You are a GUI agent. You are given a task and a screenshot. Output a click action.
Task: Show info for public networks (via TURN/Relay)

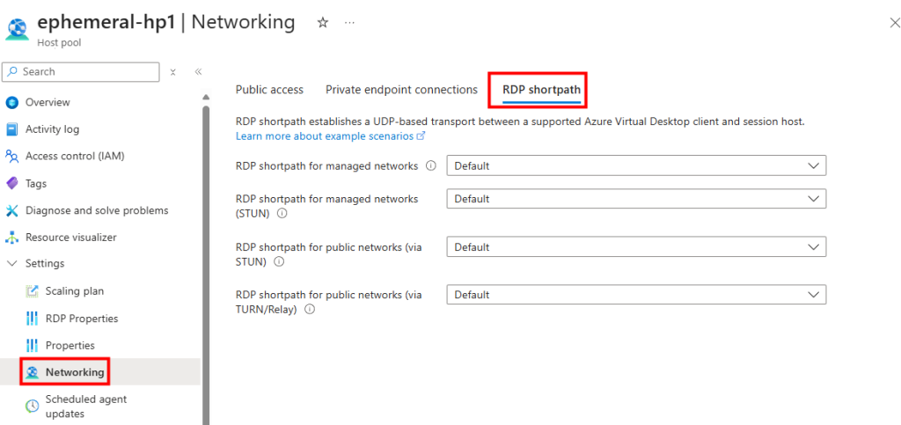[310, 309]
